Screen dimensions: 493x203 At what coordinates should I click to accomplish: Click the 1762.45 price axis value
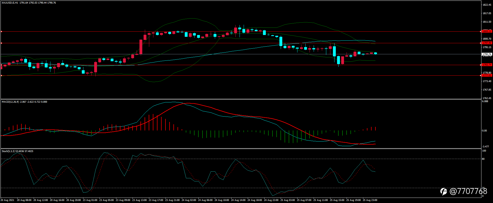487,98
